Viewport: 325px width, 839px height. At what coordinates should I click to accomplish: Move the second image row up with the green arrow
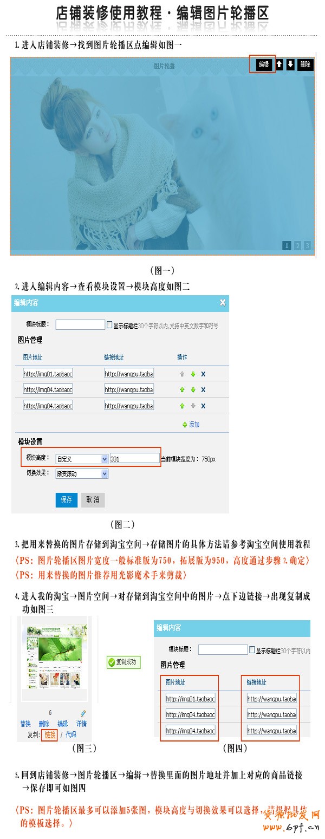pyautogui.click(x=182, y=389)
